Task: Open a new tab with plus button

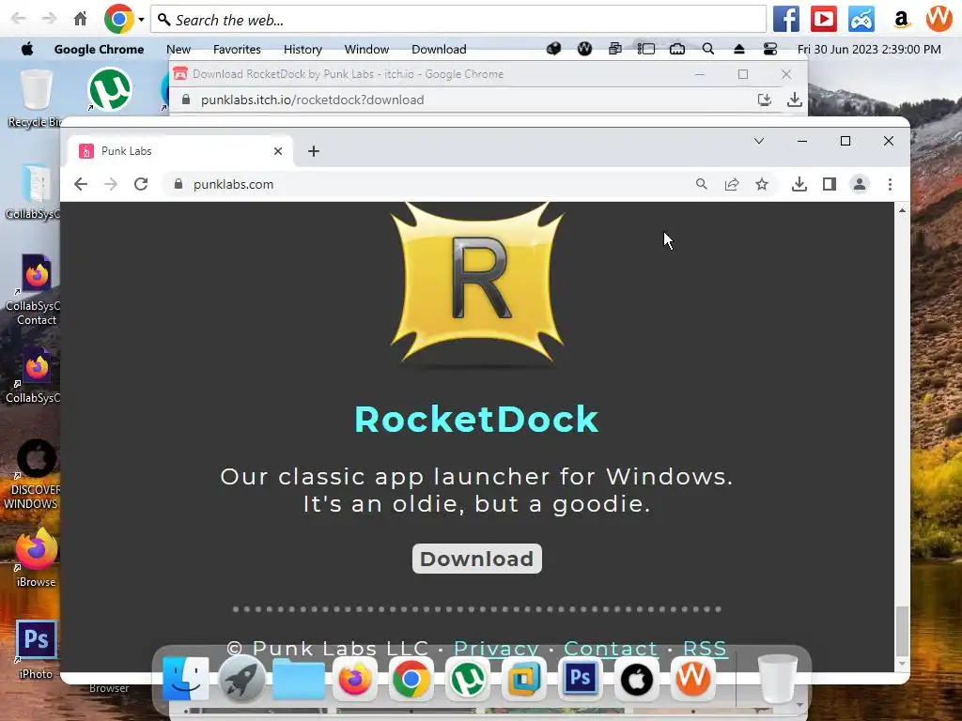Action: pos(314,151)
